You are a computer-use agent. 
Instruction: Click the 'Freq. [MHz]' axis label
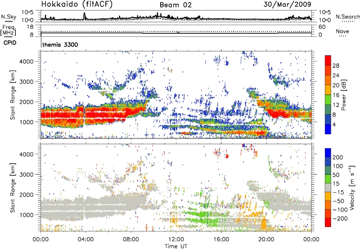pos(8,30)
